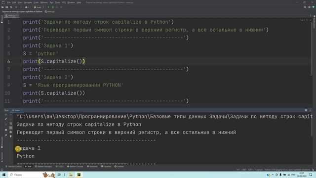The image size is (316, 178).
Task: Click the Search Everywhere magnifier icon
Action: click(305, 7)
